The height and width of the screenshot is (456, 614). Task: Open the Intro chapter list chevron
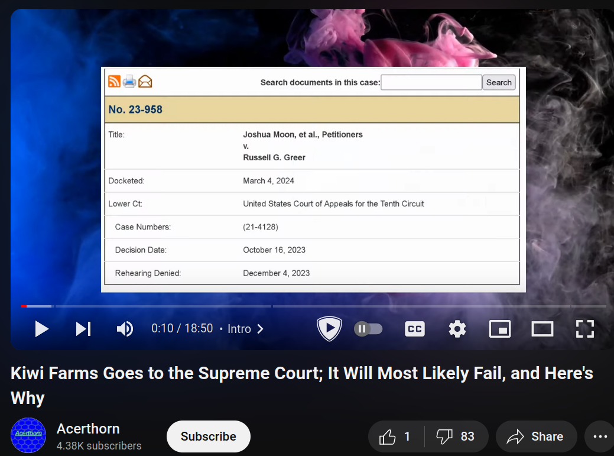pyautogui.click(x=261, y=329)
